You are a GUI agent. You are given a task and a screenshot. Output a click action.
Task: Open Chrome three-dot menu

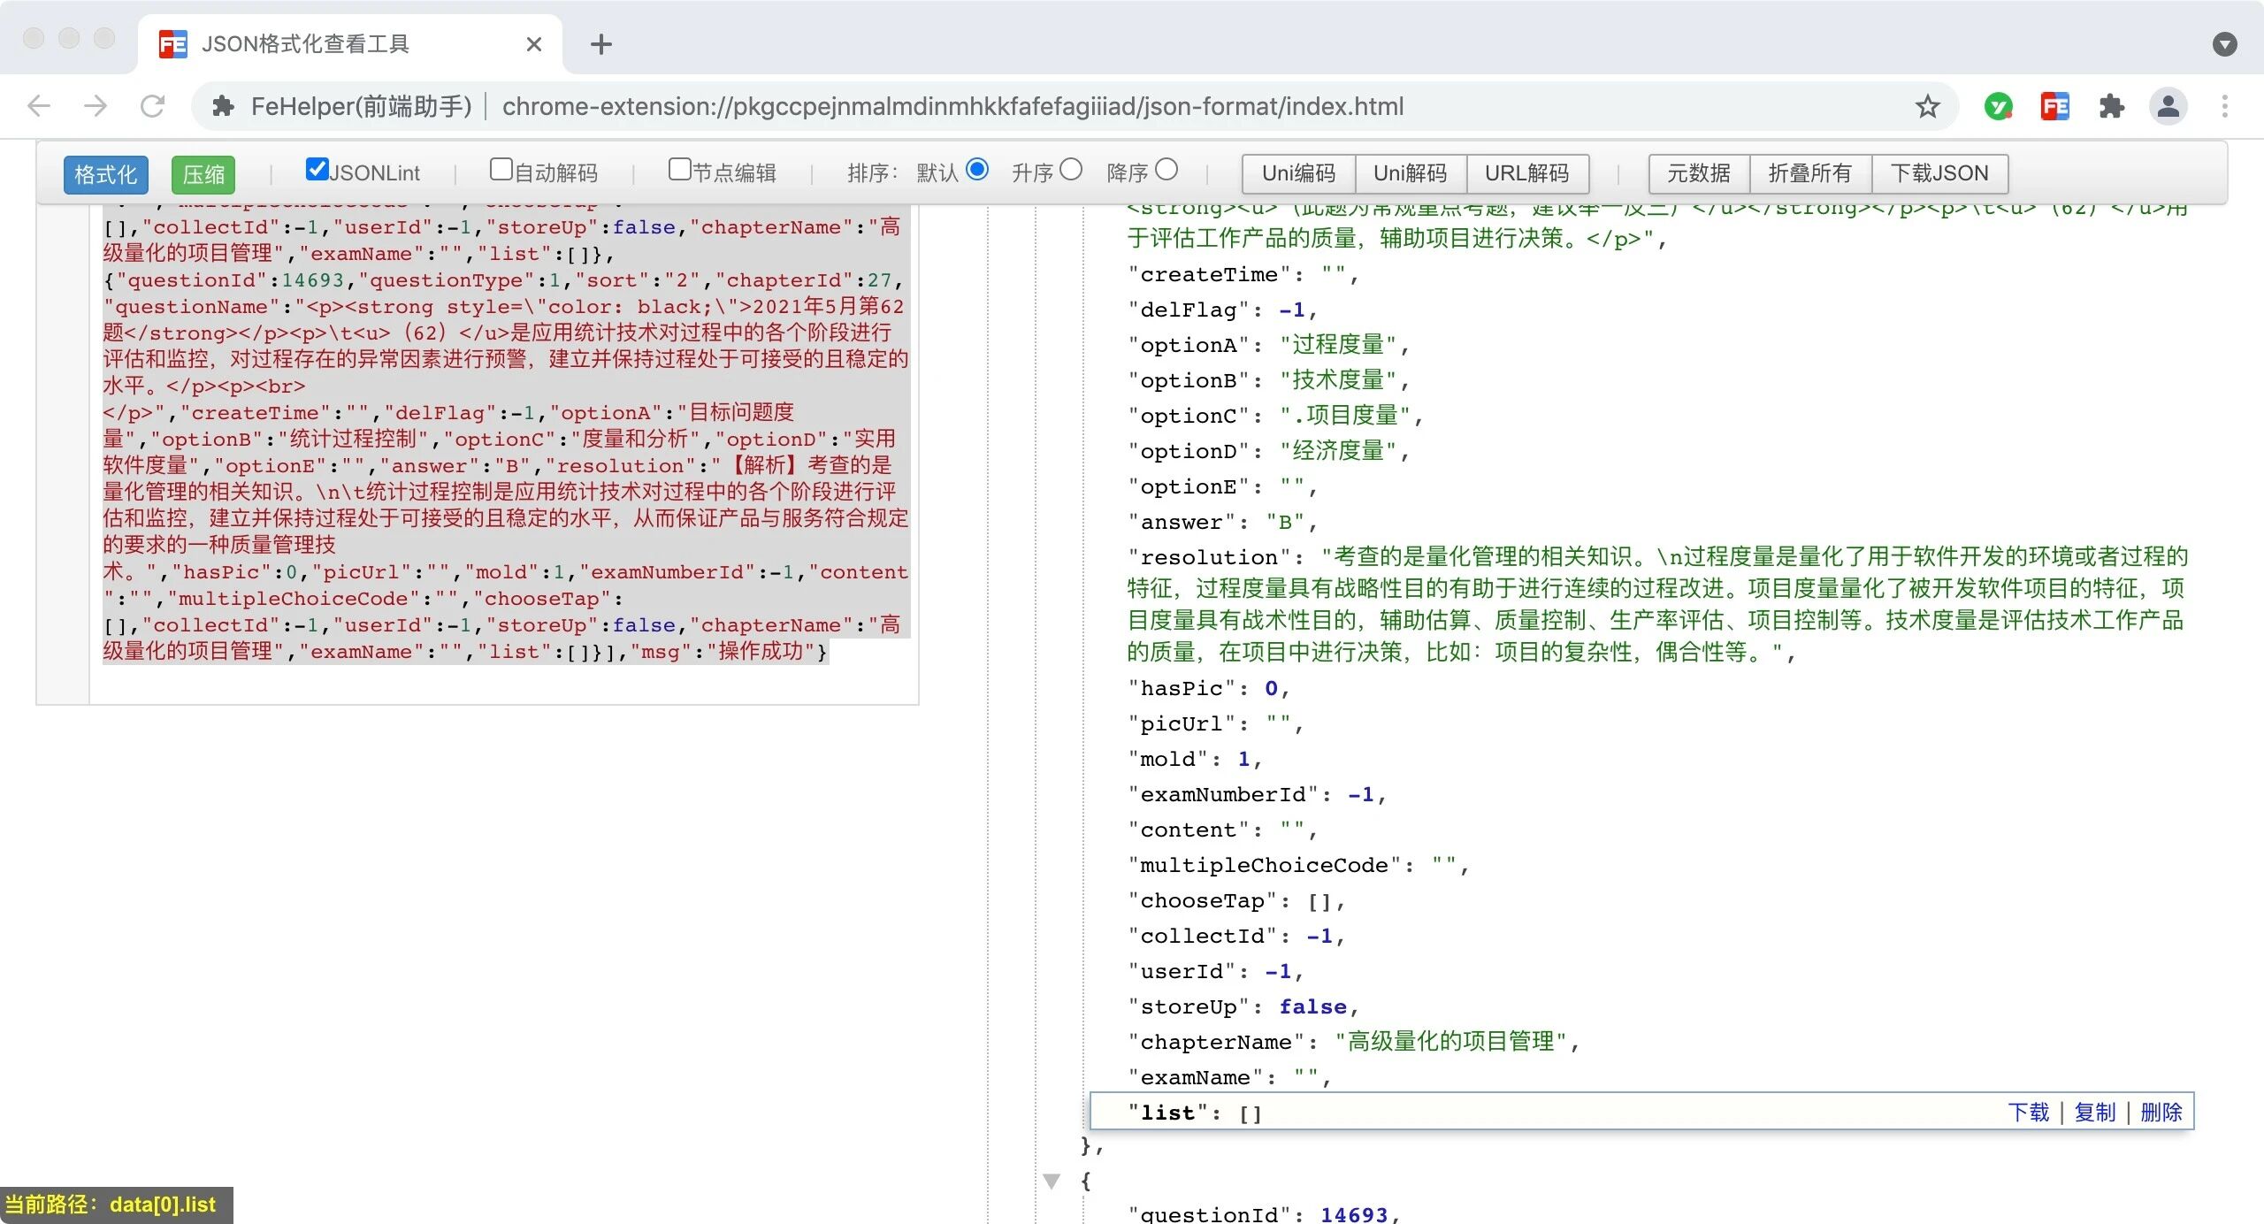coord(2224,107)
